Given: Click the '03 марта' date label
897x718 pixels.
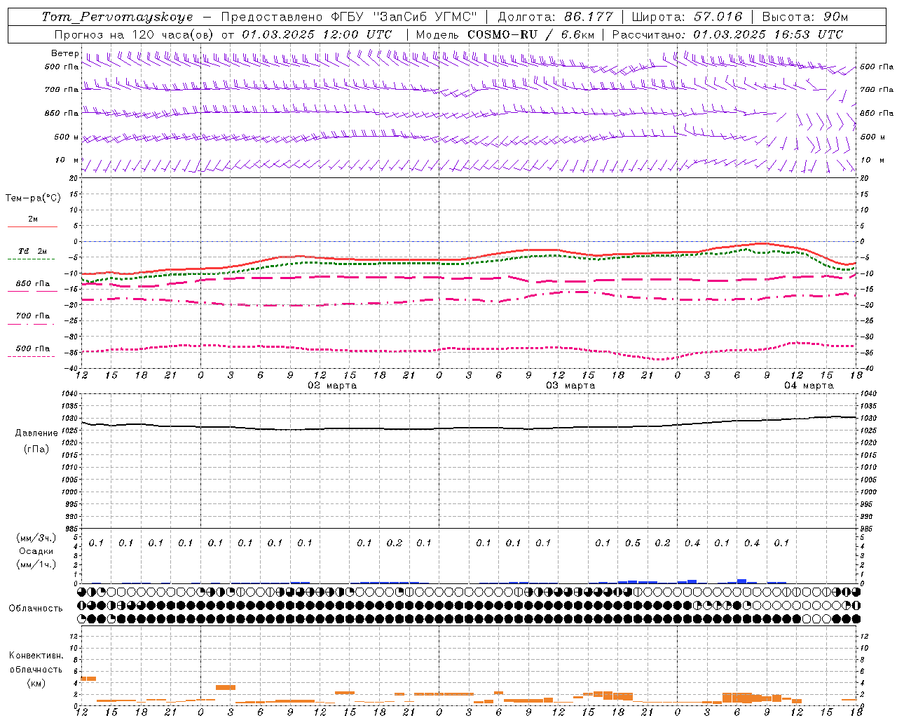Looking at the screenshot, I should coord(570,386).
